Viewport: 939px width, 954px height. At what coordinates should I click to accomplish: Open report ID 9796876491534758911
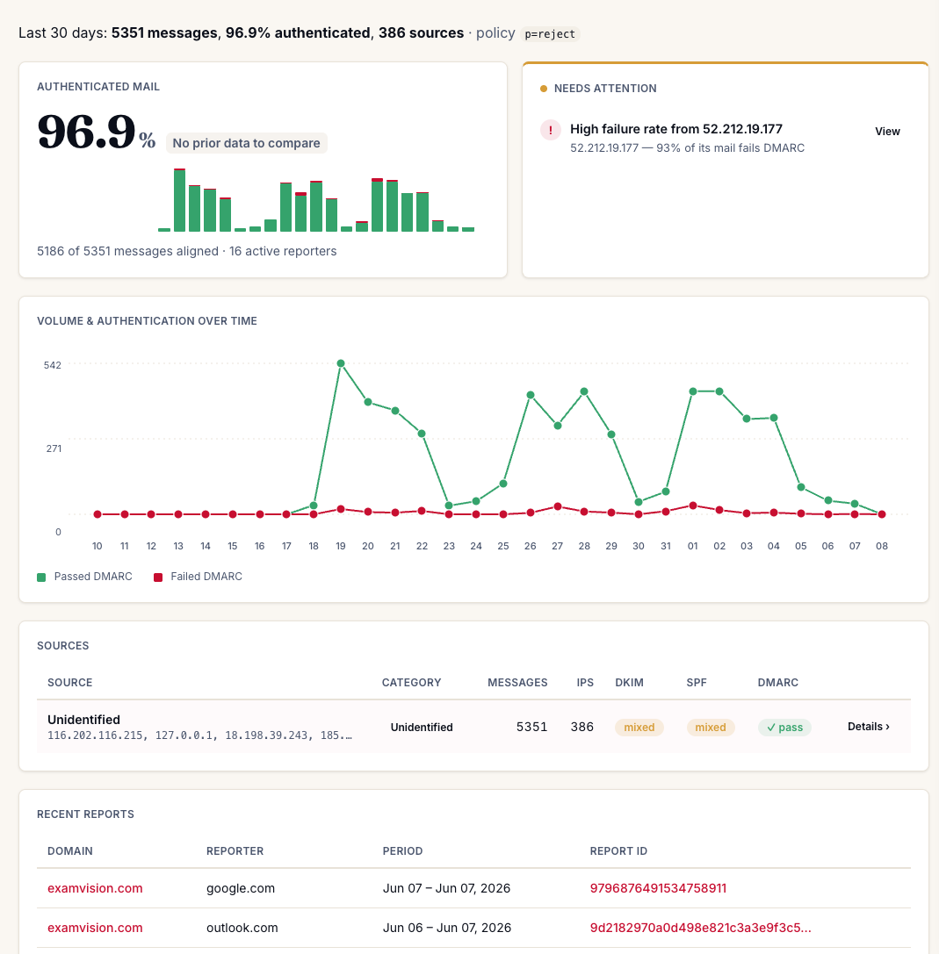coord(658,888)
